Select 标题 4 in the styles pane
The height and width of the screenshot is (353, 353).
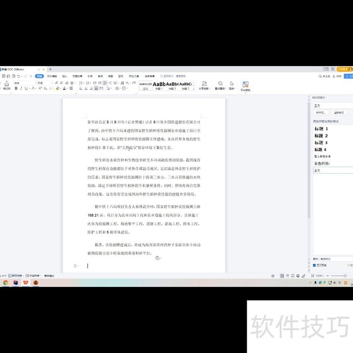[320, 150]
